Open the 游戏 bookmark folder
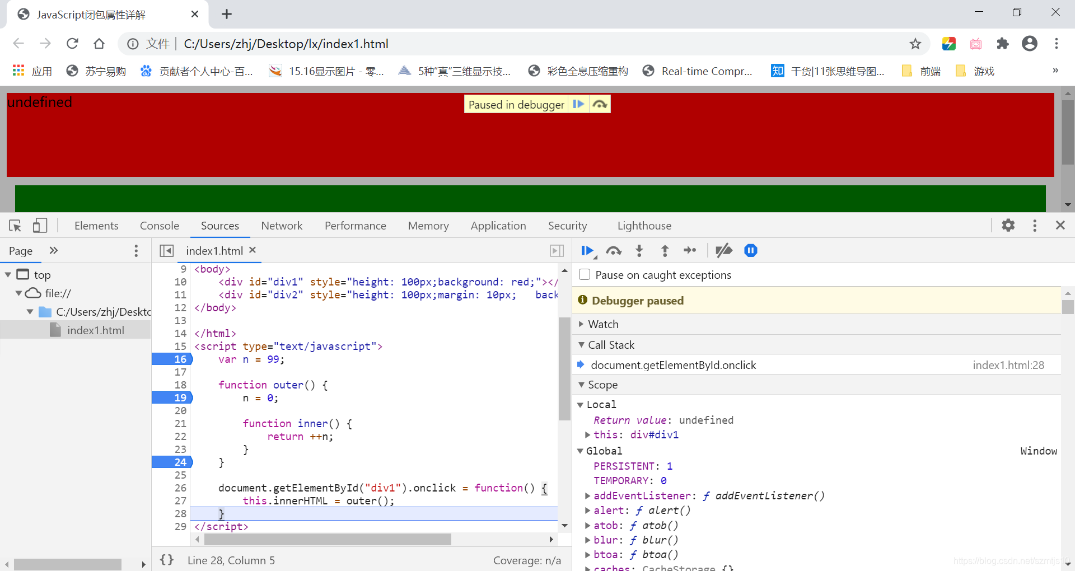This screenshot has height=571, width=1075. pyautogui.click(x=975, y=71)
